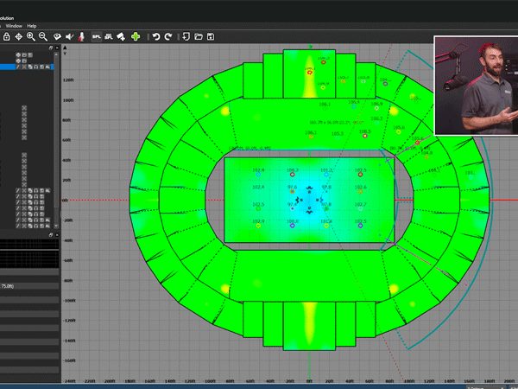Click the input field showing 75.0ft
This screenshot has width=518, height=389.
pos(29,286)
